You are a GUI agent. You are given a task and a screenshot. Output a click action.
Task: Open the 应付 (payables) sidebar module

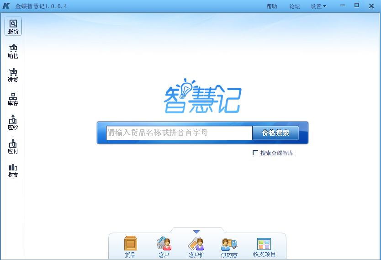[13, 147]
